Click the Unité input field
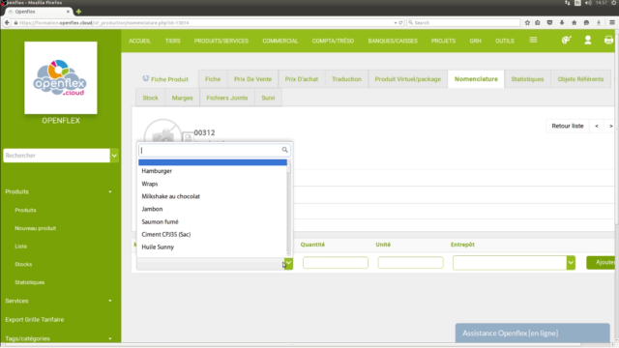Image resolution: width=619 pixels, height=348 pixels. 410,263
